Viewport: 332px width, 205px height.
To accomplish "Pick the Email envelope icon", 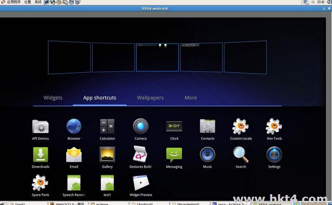I will (74, 155).
